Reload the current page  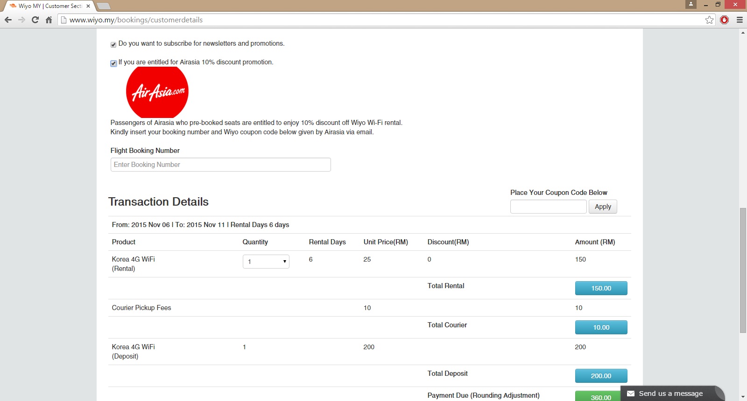pyautogui.click(x=35, y=20)
